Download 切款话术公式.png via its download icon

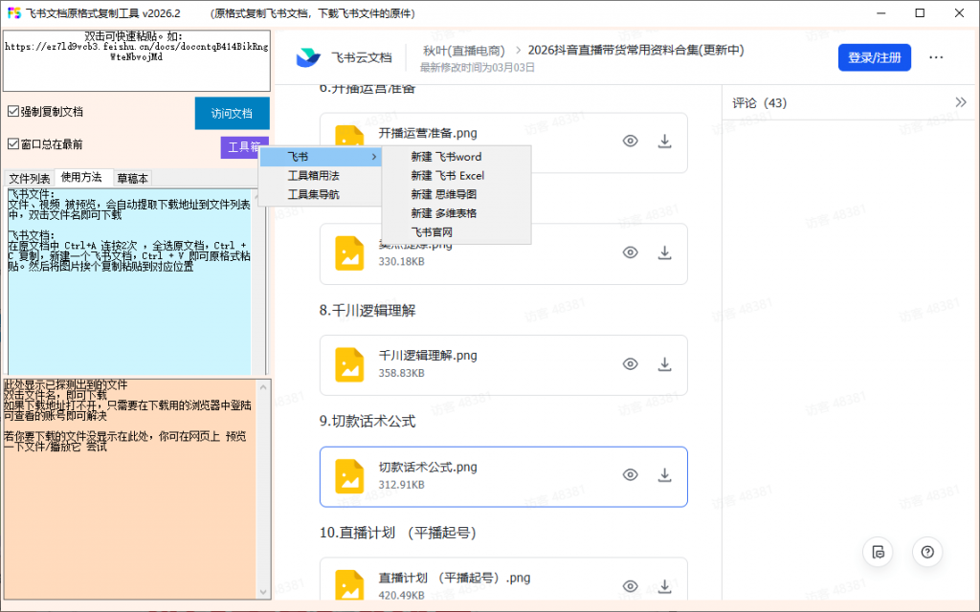point(664,474)
